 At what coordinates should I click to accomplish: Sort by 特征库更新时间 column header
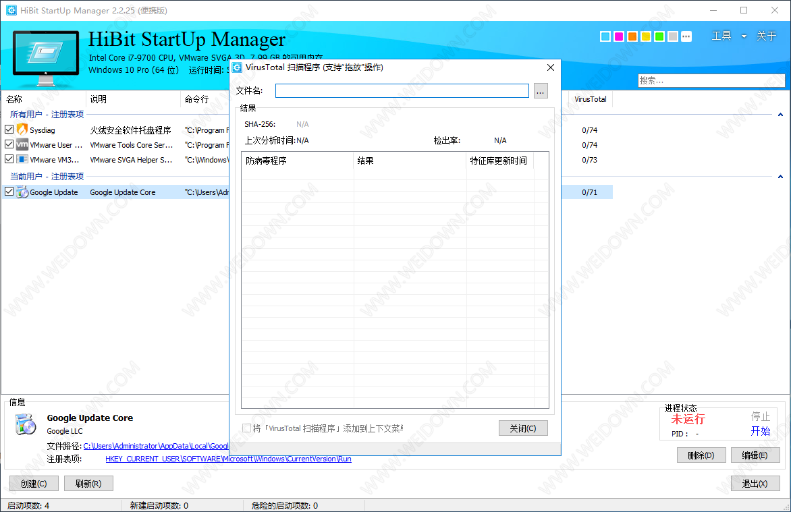[500, 161]
